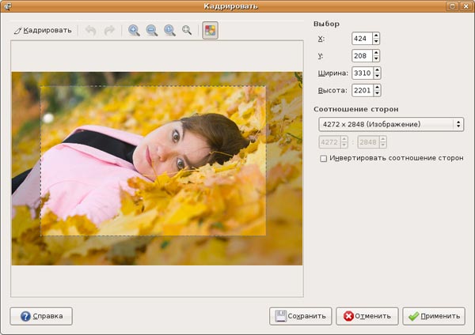Click the zoom out magnifier icon
The image size is (475, 335).
point(151,31)
